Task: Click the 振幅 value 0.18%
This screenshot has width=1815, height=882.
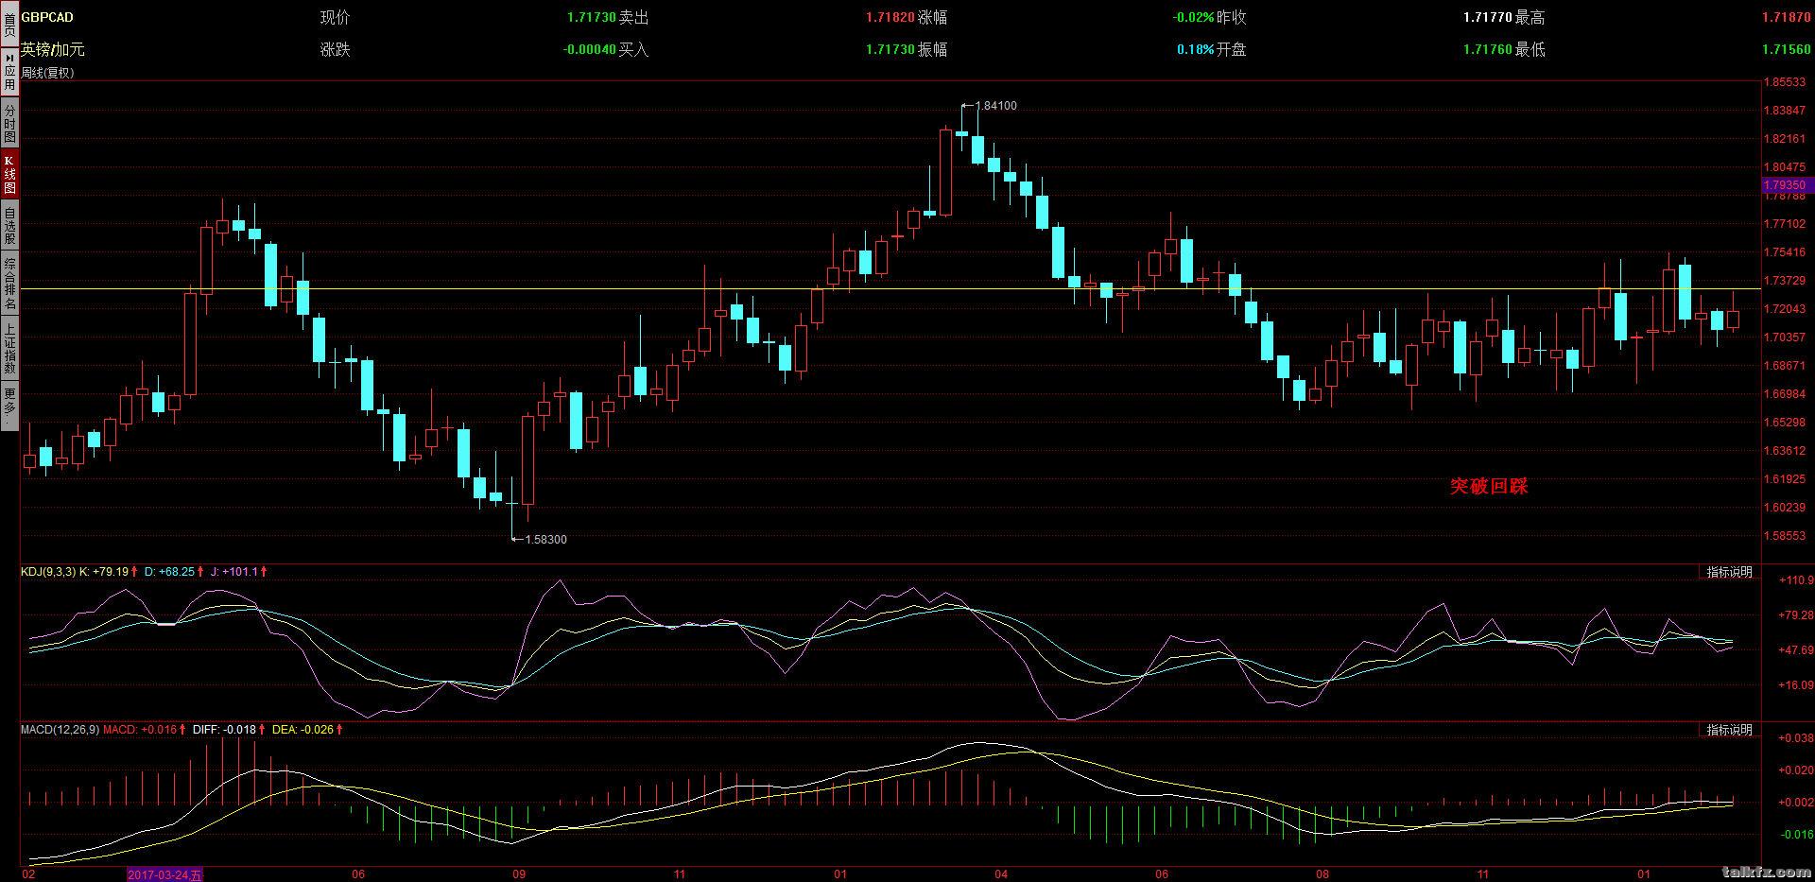Action: [x=1196, y=49]
